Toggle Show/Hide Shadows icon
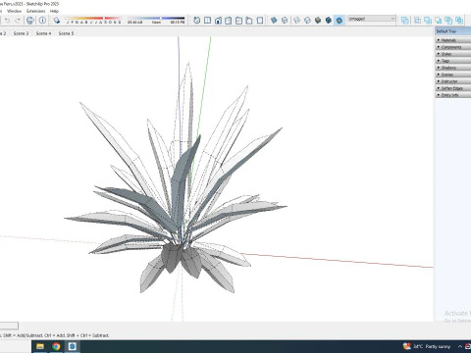471x353 pixels. 57,21
